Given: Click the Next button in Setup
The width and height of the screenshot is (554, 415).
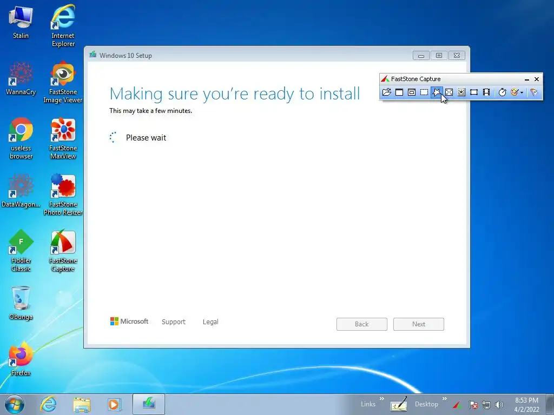Looking at the screenshot, I should 419,324.
